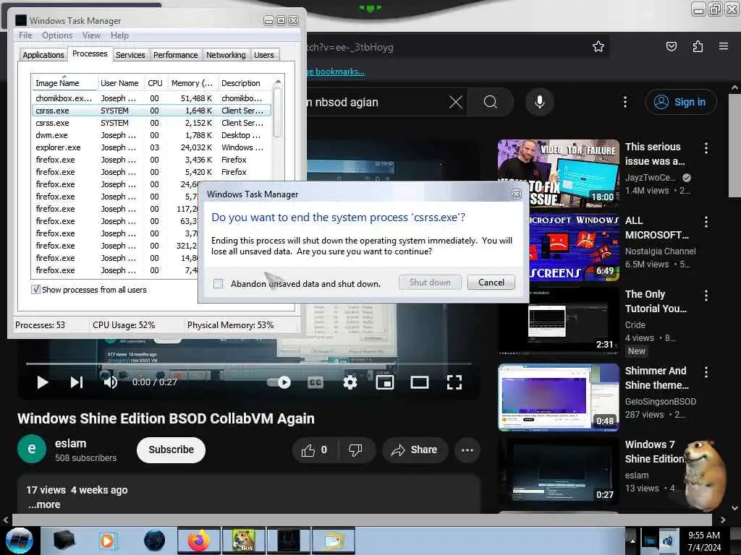Open video player settings gear
This screenshot has width=741, height=555.
[x=350, y=382]
